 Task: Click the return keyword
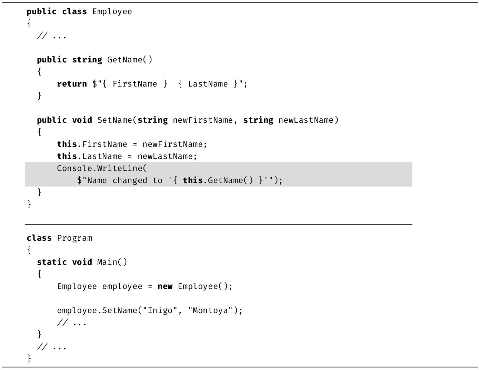72,84
